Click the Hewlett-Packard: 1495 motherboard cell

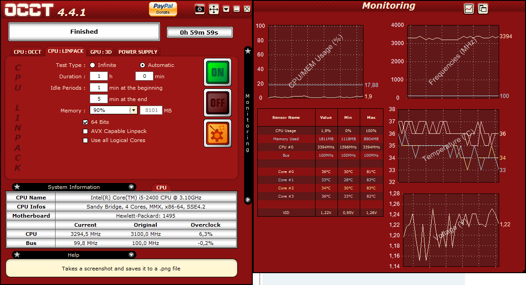(146, 216)
